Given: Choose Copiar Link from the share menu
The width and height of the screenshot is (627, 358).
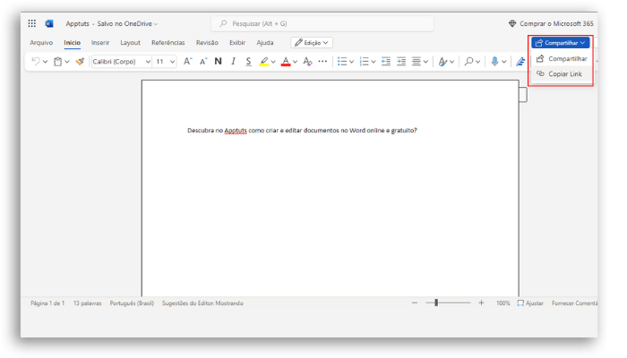Looking at the screenshot, I should pos(562,74).
